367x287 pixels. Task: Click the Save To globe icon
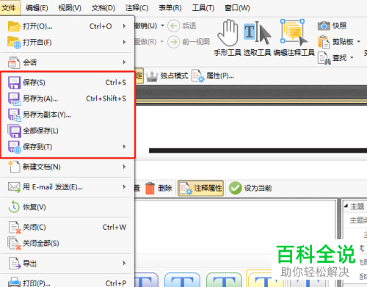(x=14, y=147)
